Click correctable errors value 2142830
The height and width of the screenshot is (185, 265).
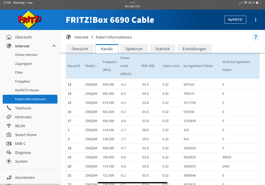(x=190, y=121)
